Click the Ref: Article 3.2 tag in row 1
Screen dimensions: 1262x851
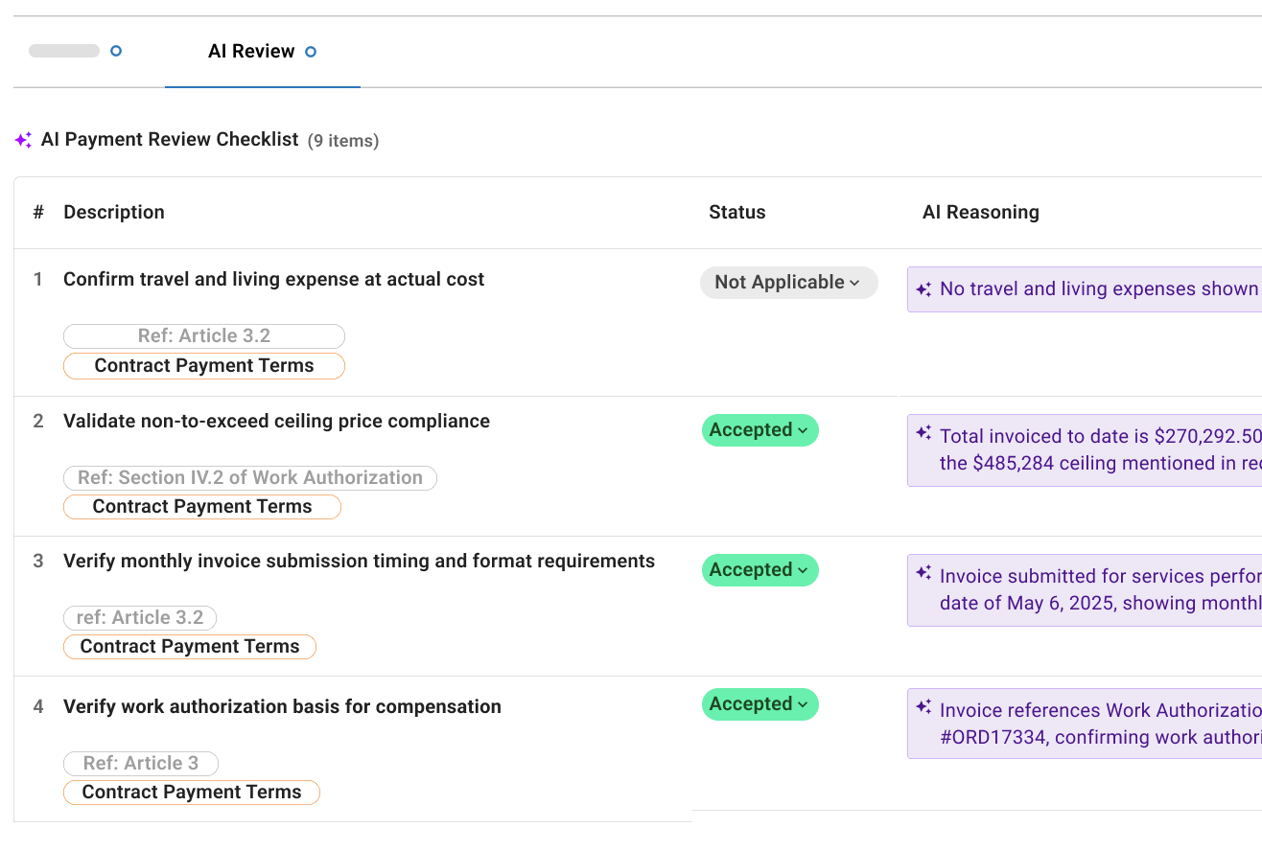click(203, 336)
